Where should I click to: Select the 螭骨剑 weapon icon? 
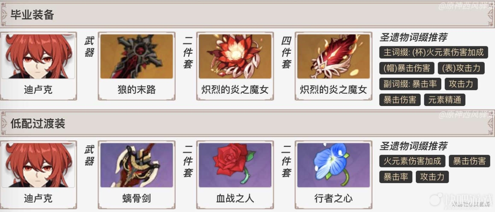point(137,165)
